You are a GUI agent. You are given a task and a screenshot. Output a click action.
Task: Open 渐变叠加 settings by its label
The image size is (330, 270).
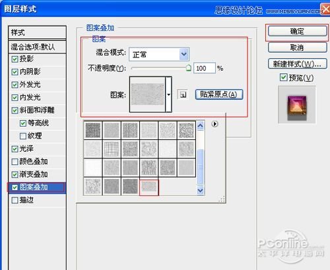click(x=34, y=174)
